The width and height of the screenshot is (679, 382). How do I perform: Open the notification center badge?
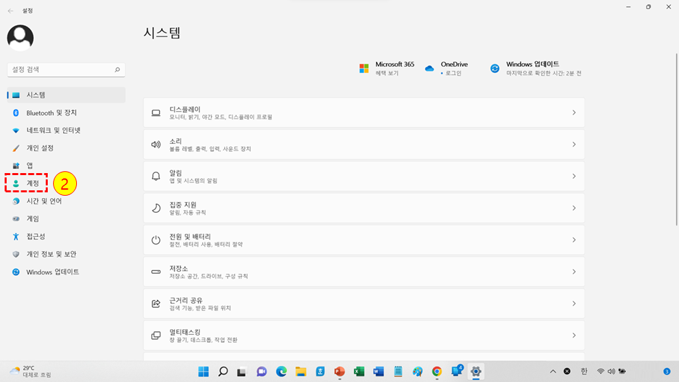pos(667,371)
